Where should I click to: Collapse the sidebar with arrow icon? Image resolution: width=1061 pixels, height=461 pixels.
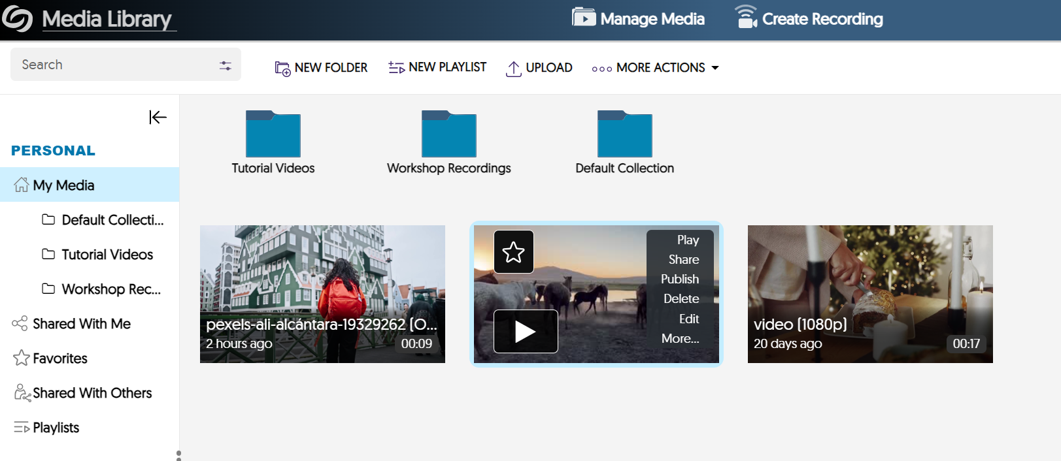pos(158,117)
